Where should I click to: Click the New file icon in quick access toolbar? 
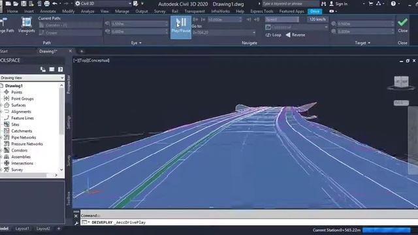[8, 4]
